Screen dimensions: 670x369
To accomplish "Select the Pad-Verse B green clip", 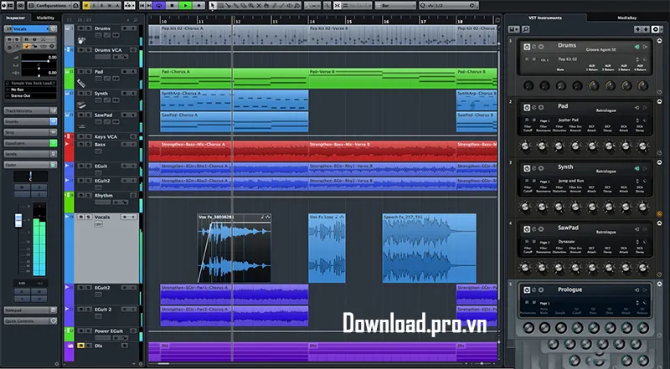I will point(382,78).
